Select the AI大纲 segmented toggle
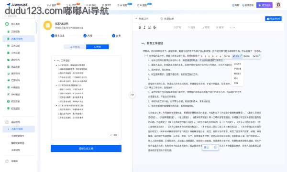This screenshot has height=172, width=287. point(98,47)
